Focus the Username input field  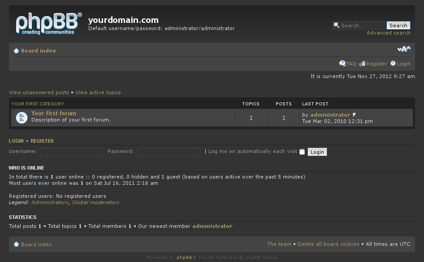(x=72, y=152)
